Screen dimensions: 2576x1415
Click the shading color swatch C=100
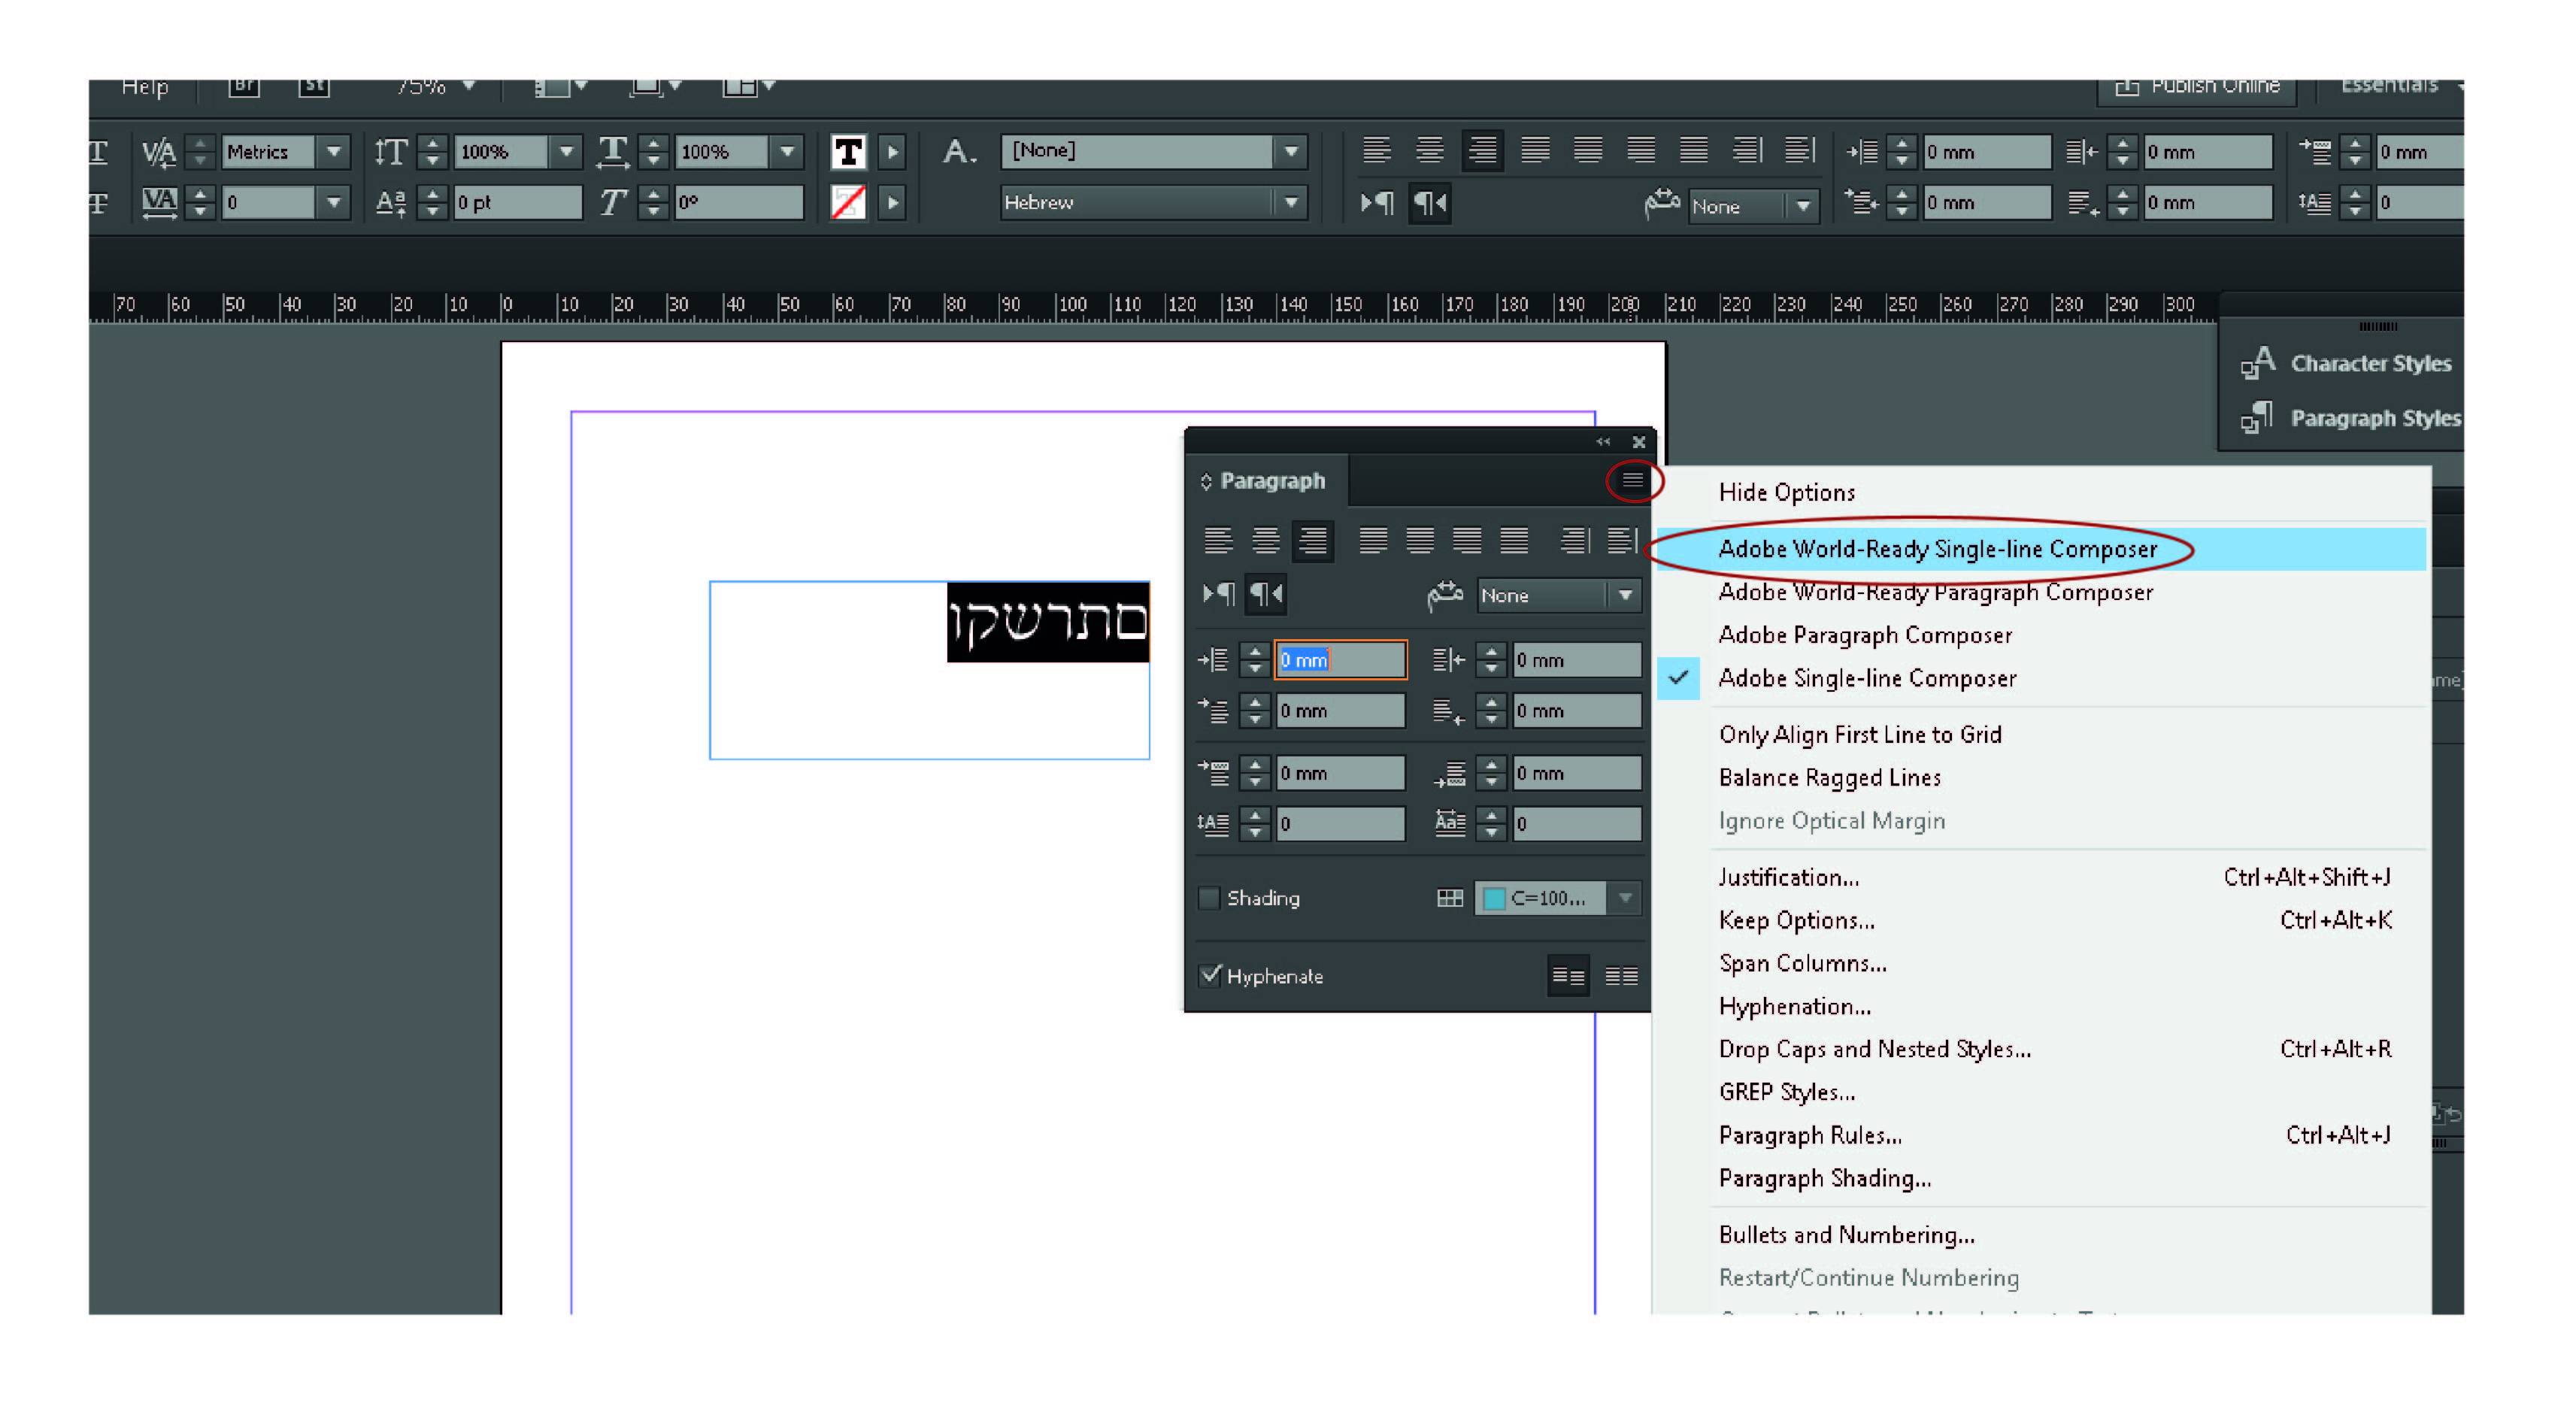1494,898
